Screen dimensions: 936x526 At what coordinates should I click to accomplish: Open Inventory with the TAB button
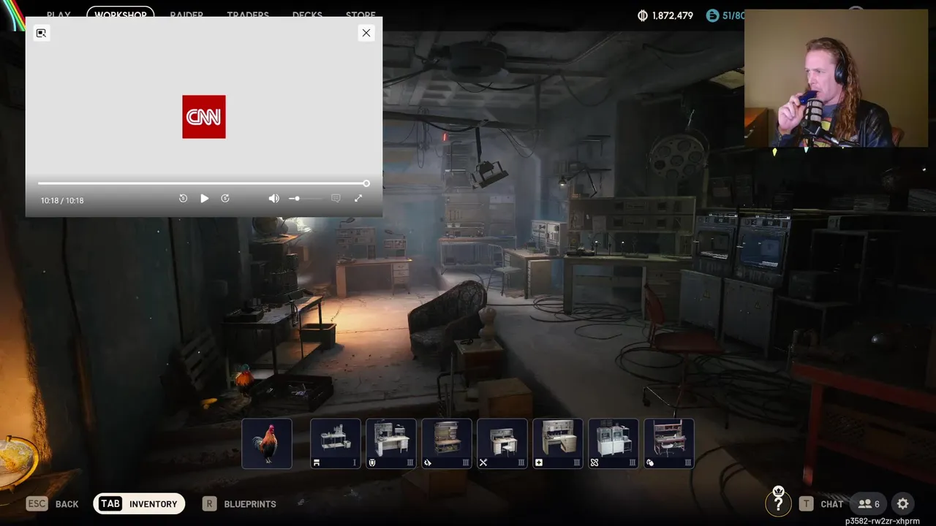(139, 503)
